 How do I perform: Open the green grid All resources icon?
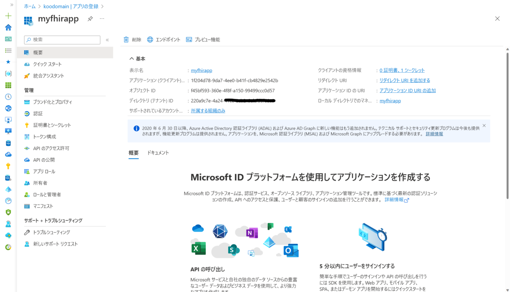pos(8,85)
